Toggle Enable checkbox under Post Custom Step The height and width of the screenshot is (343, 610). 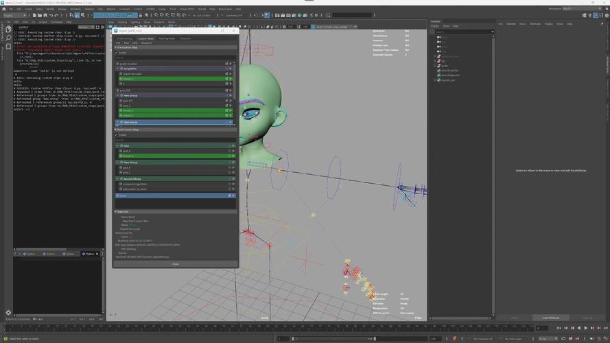[118, 134]
